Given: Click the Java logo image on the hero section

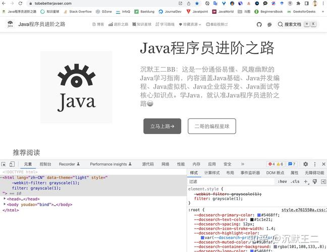Looking at the screenshot, I should [x=76, y=87].
